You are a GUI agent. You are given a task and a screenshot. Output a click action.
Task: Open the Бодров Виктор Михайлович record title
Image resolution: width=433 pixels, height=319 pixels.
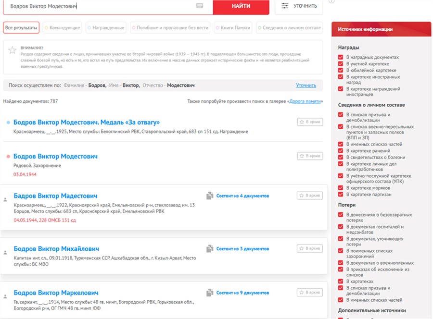point(56,249)
